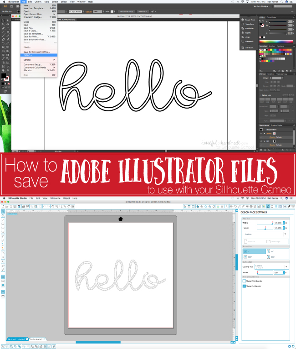Click Fill color box in Illustrator toolbox
This screenshot has width=296, height=349.
tap(3, 76)
